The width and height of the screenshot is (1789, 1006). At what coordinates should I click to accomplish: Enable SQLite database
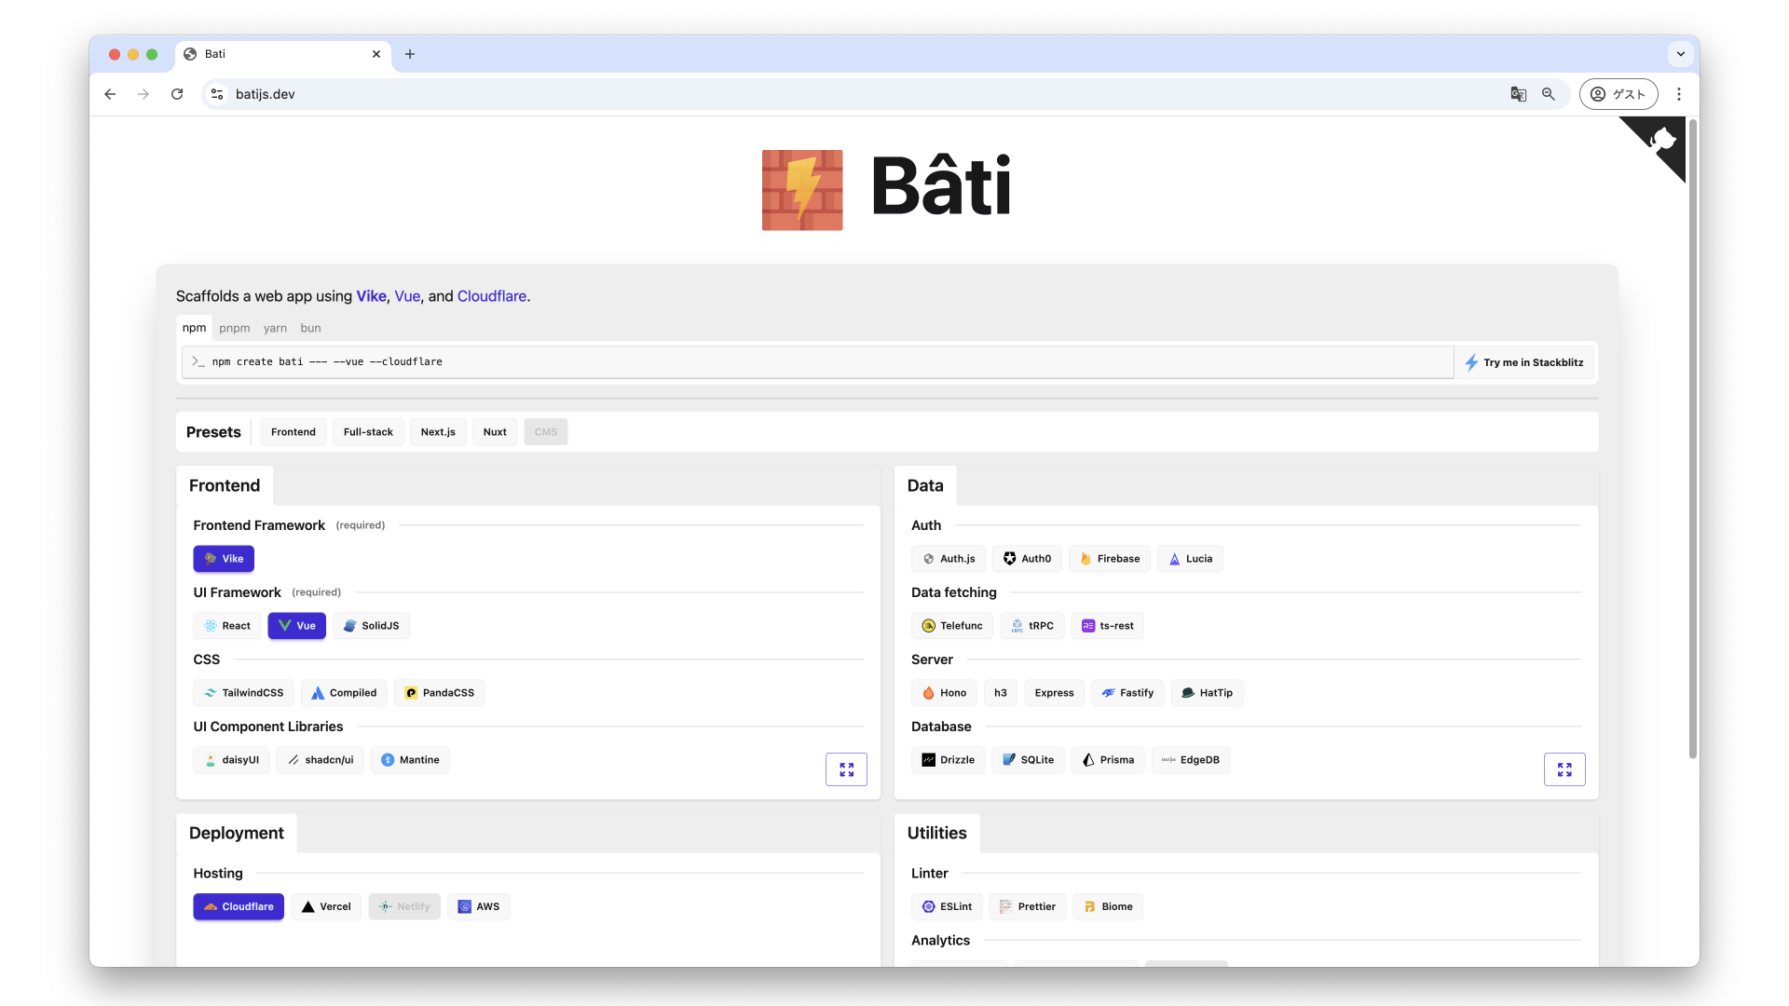(1028, 760)
